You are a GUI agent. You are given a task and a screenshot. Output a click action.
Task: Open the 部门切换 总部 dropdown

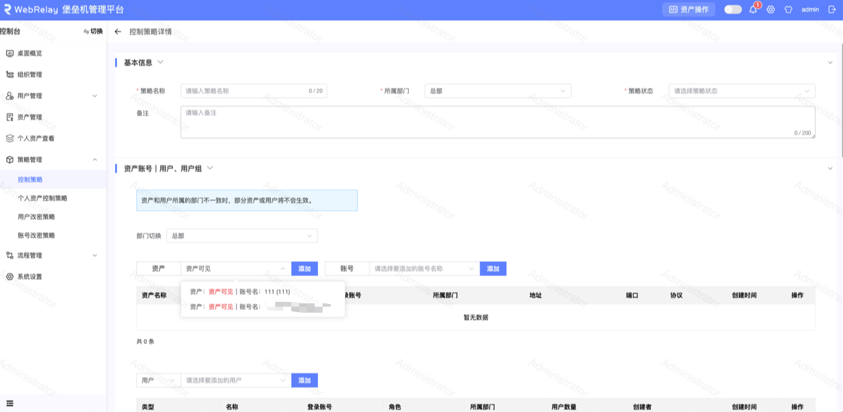coord(242,236)
